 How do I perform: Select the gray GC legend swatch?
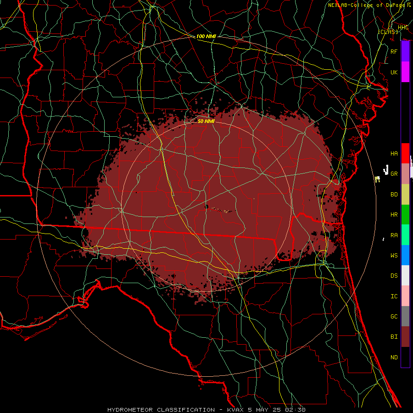(x=405, y=316)
